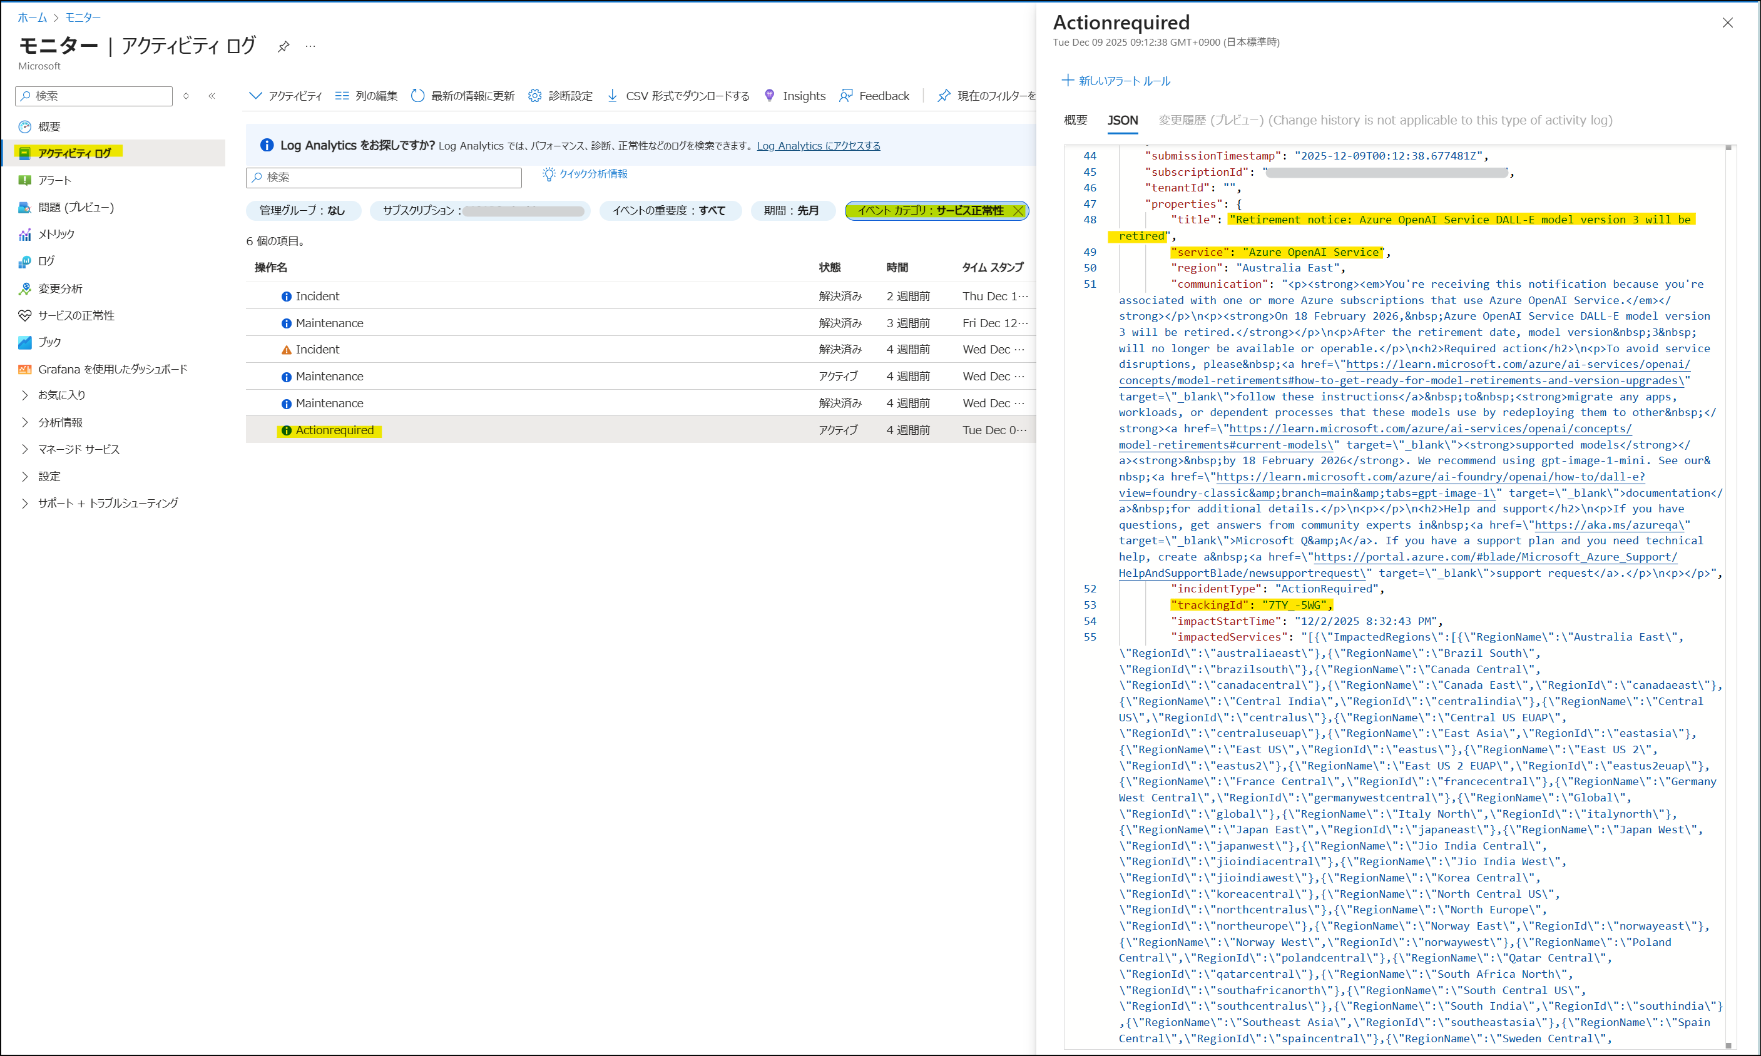The width and height of the screenshot is (1761, 1056).
Task: Open the ellipsis menu beside the page title
Action: point(310,46)
